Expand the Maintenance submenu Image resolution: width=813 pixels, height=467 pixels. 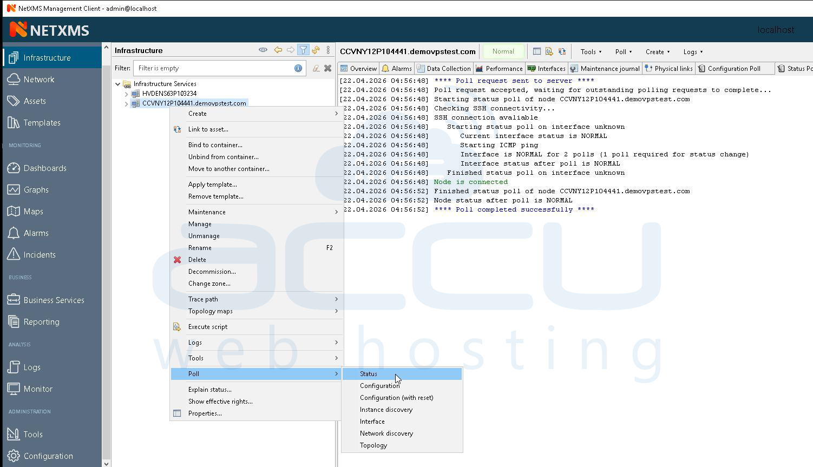pyautogui.click(x=256, y=212)
